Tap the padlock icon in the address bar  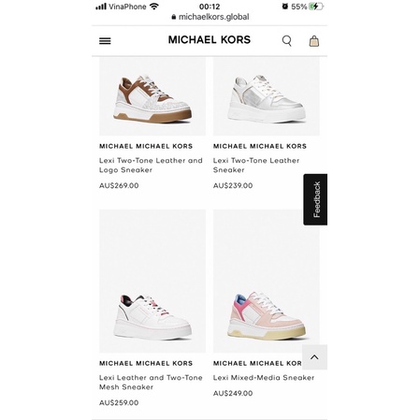pos(174,17)
